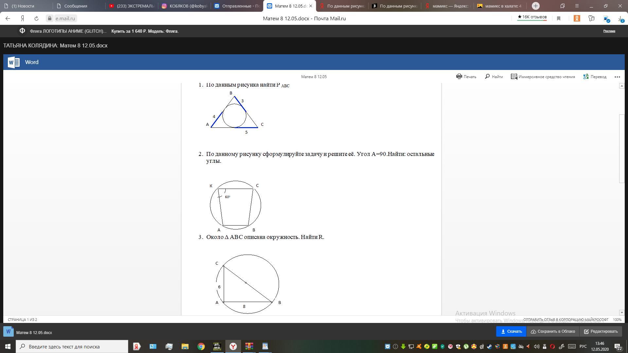This screenshot has width=628, height=353.
Task: Launch Immersive Reader from the toolbar
Action: coord(543,76)
